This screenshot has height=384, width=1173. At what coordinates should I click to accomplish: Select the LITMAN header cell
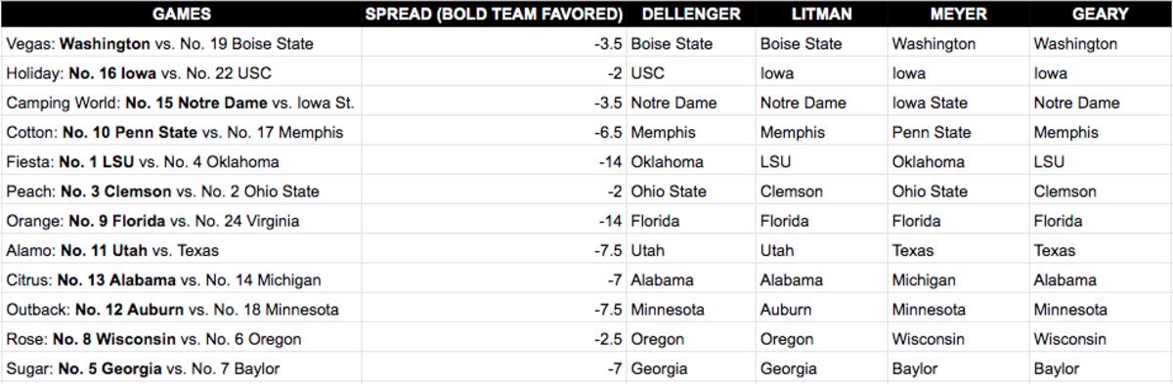click(x=821, y=14)
